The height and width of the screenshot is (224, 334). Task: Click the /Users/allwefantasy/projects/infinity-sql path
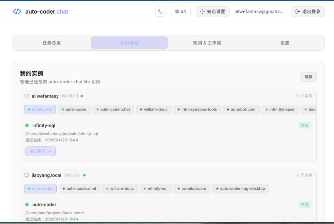click(62, 134)
